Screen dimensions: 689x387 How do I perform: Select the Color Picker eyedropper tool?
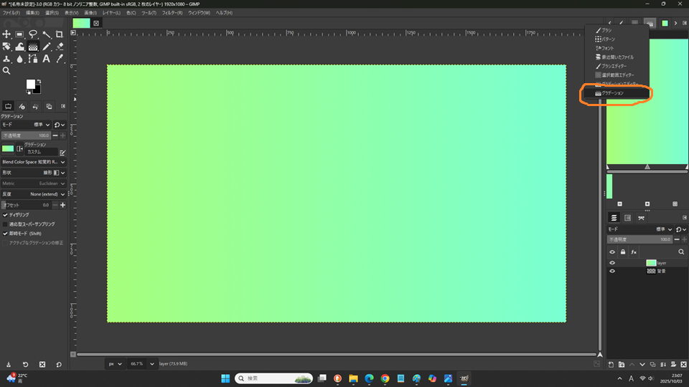[60, 59]
